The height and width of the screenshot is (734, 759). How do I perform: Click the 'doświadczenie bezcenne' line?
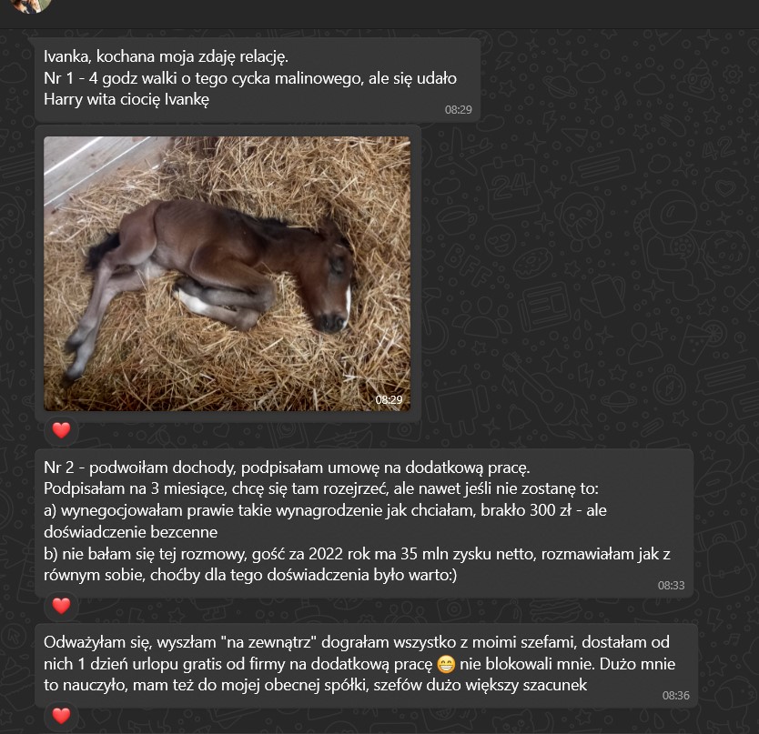pyautogui.click(x=131, y=532)
